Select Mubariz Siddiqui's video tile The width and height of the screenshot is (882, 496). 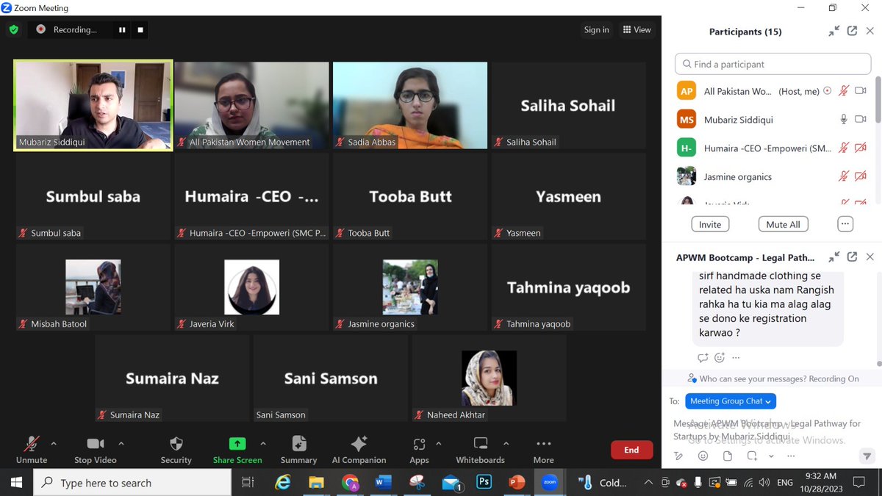[93, 105]
